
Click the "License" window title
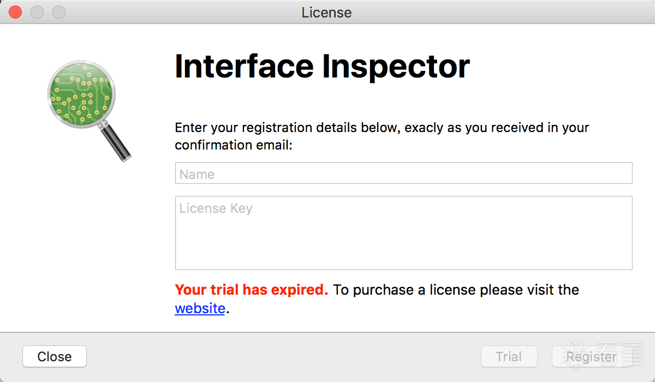pyautogui.click(x=326, y=12)
